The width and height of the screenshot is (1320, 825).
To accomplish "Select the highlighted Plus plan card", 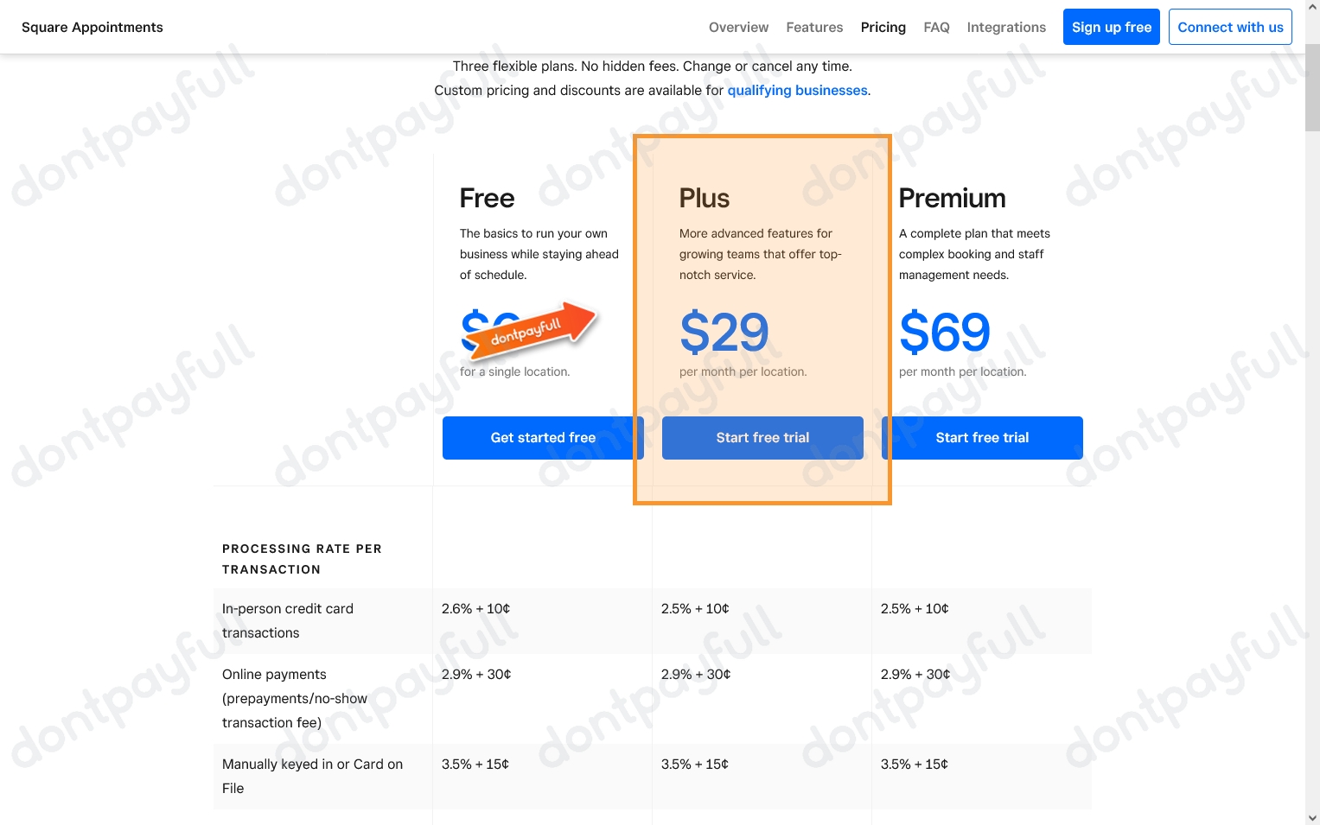I will [x=762, y=318].
